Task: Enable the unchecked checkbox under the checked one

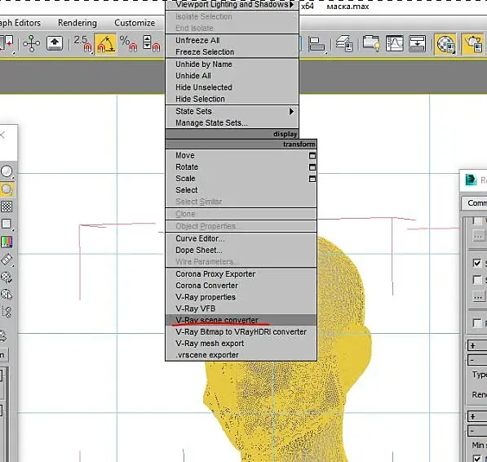Action: [x=476, y=279]
